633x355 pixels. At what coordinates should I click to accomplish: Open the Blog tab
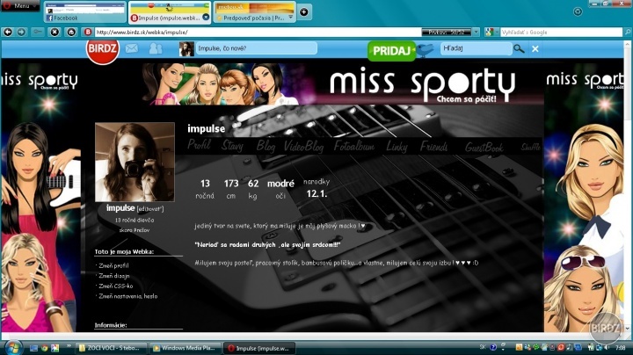tap(266, 146)
